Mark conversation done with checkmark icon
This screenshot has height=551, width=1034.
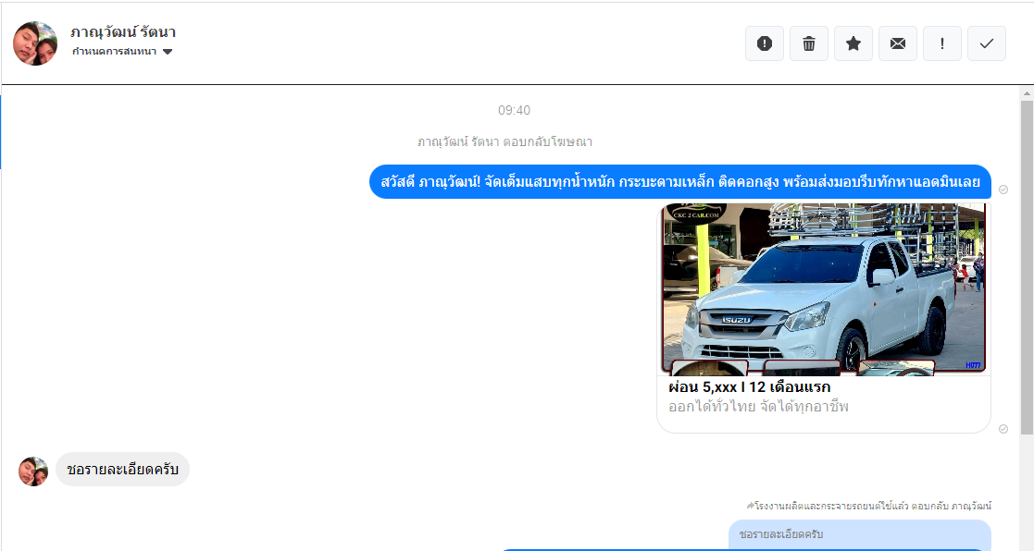pyautogui.click(x=987, y=43)
